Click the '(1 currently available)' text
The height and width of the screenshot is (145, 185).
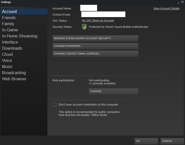102,83
